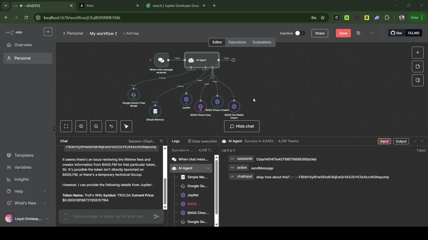Collapse the logs panel chevron
Viewport: 428px width, 240px height.
tap(422, 141)
